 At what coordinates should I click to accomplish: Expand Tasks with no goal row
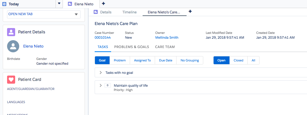pos(100,73)
